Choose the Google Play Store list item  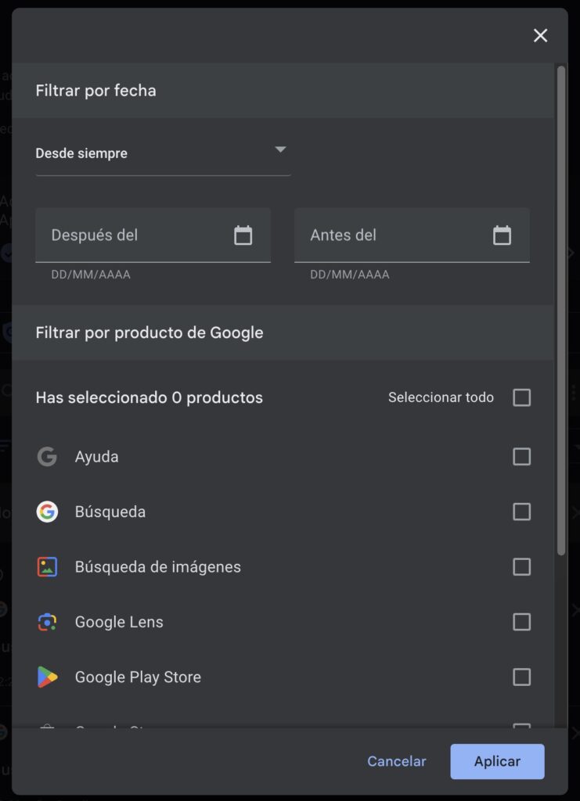[283, 677]
